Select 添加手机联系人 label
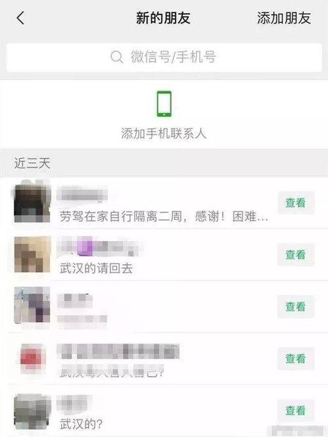 point(164,133)
